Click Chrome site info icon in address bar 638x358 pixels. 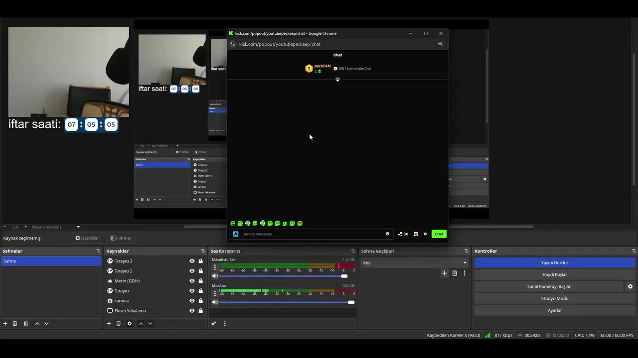[232, 44]
